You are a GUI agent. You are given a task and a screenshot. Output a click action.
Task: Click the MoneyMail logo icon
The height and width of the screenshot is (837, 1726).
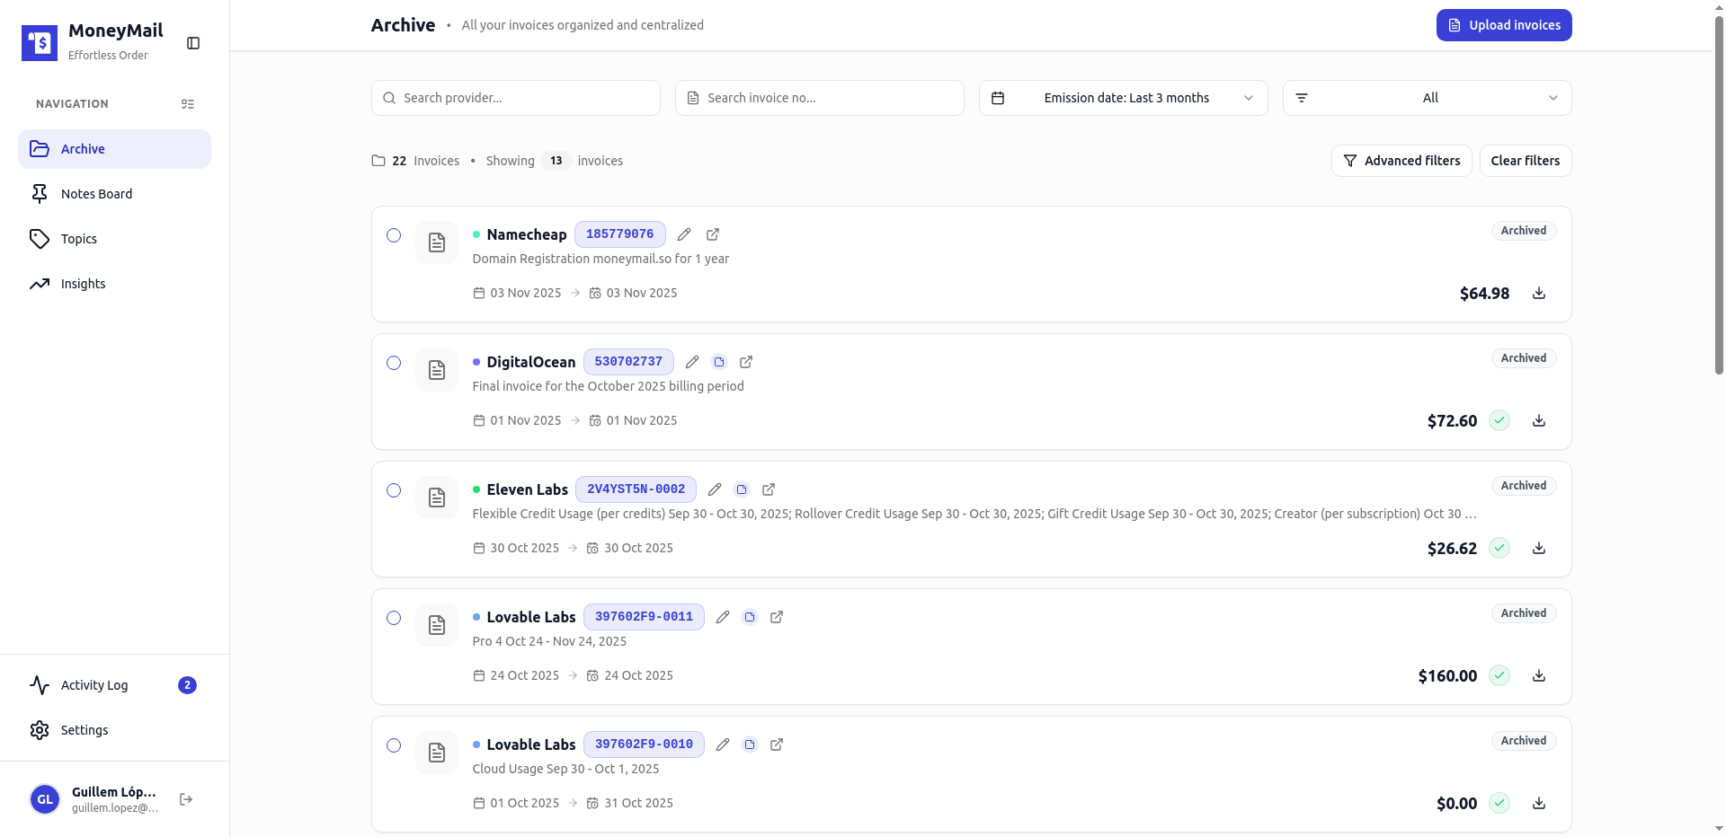[39, 42]
